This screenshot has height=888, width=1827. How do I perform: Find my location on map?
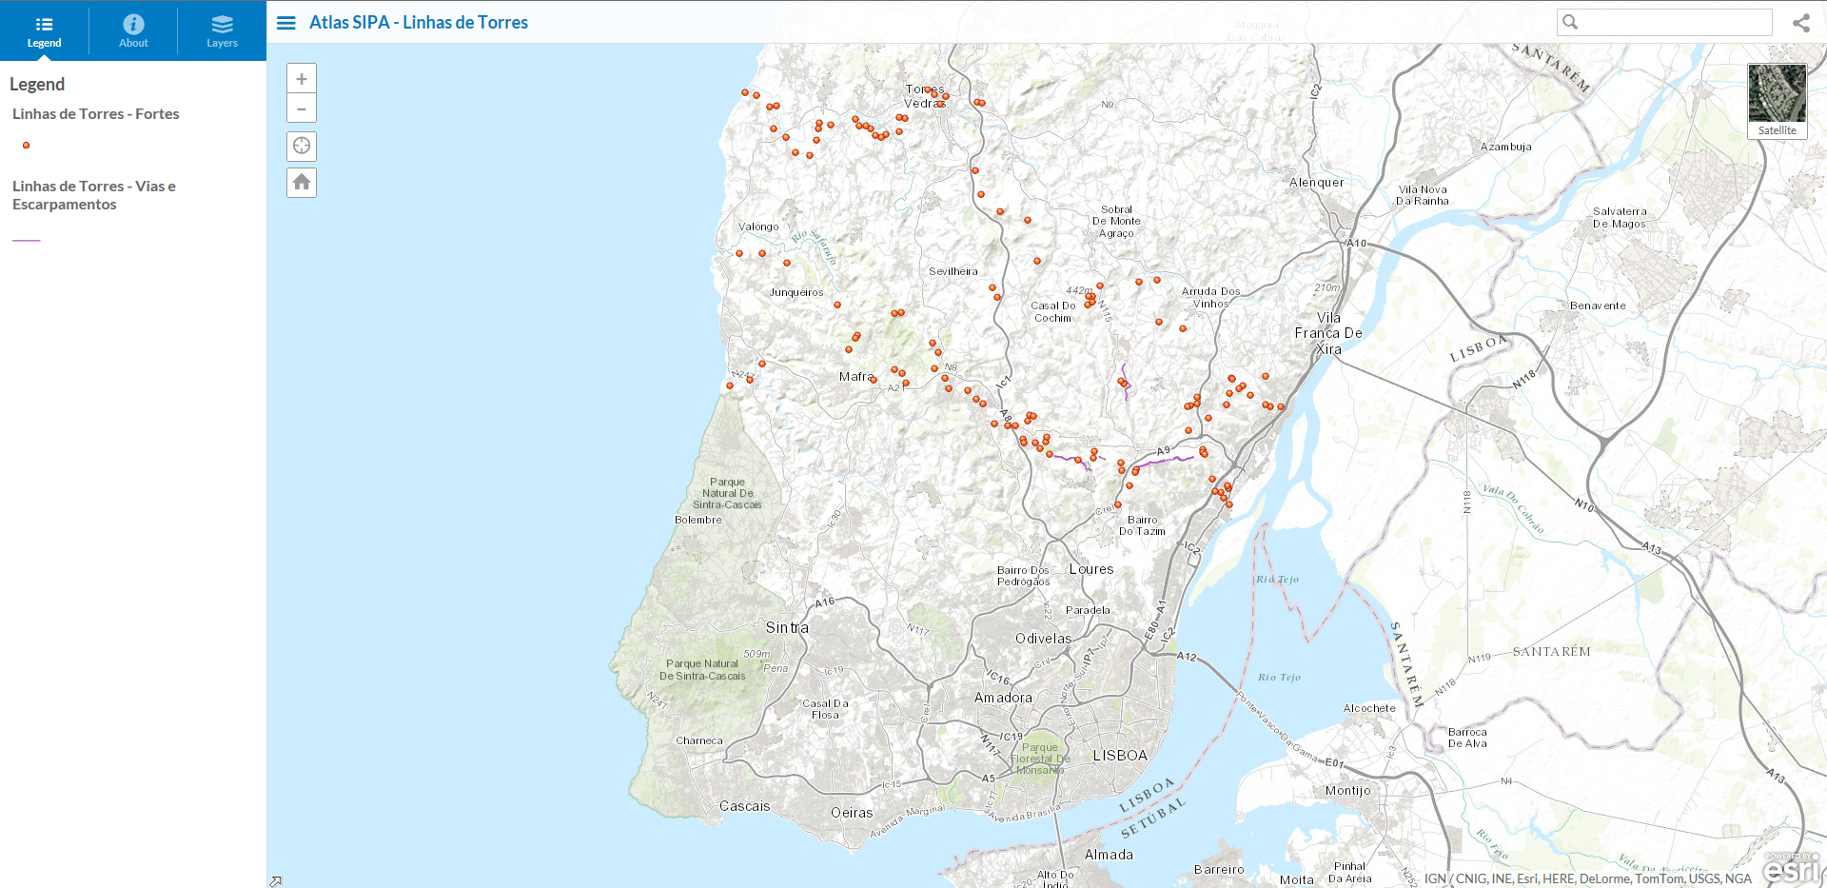click(302, 146)
